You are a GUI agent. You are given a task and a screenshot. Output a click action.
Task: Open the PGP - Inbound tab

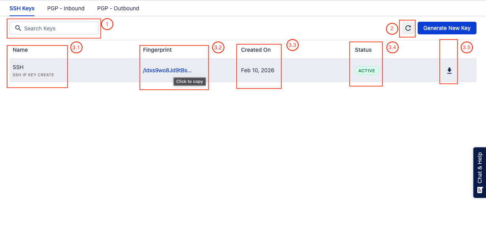click(x=66, y=8)
